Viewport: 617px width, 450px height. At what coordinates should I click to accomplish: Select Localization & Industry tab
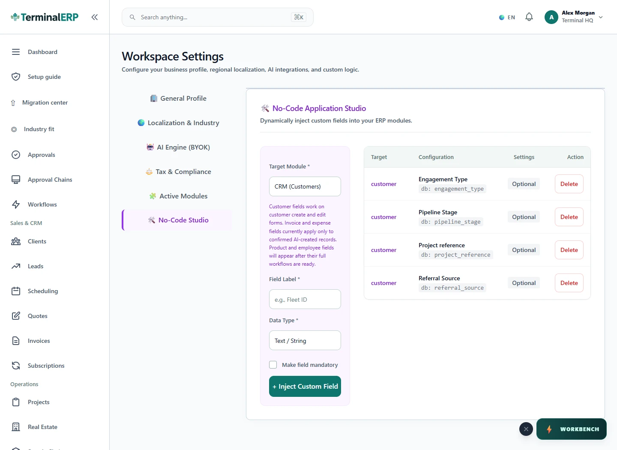point(178,123)
